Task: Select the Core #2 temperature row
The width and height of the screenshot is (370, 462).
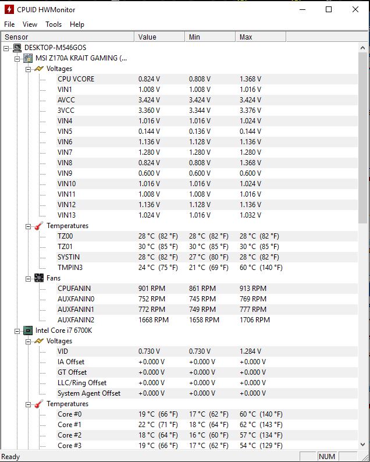Action: click(207, 435)
